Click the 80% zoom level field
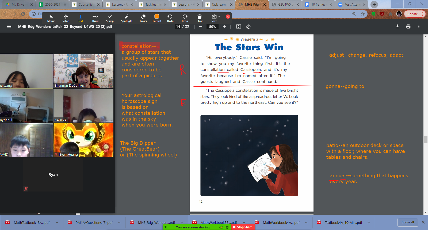The image size is (428, 230). pos(212,26)
